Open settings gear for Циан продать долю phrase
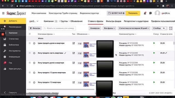The image size is (175, 98). (x=34, y=43)
